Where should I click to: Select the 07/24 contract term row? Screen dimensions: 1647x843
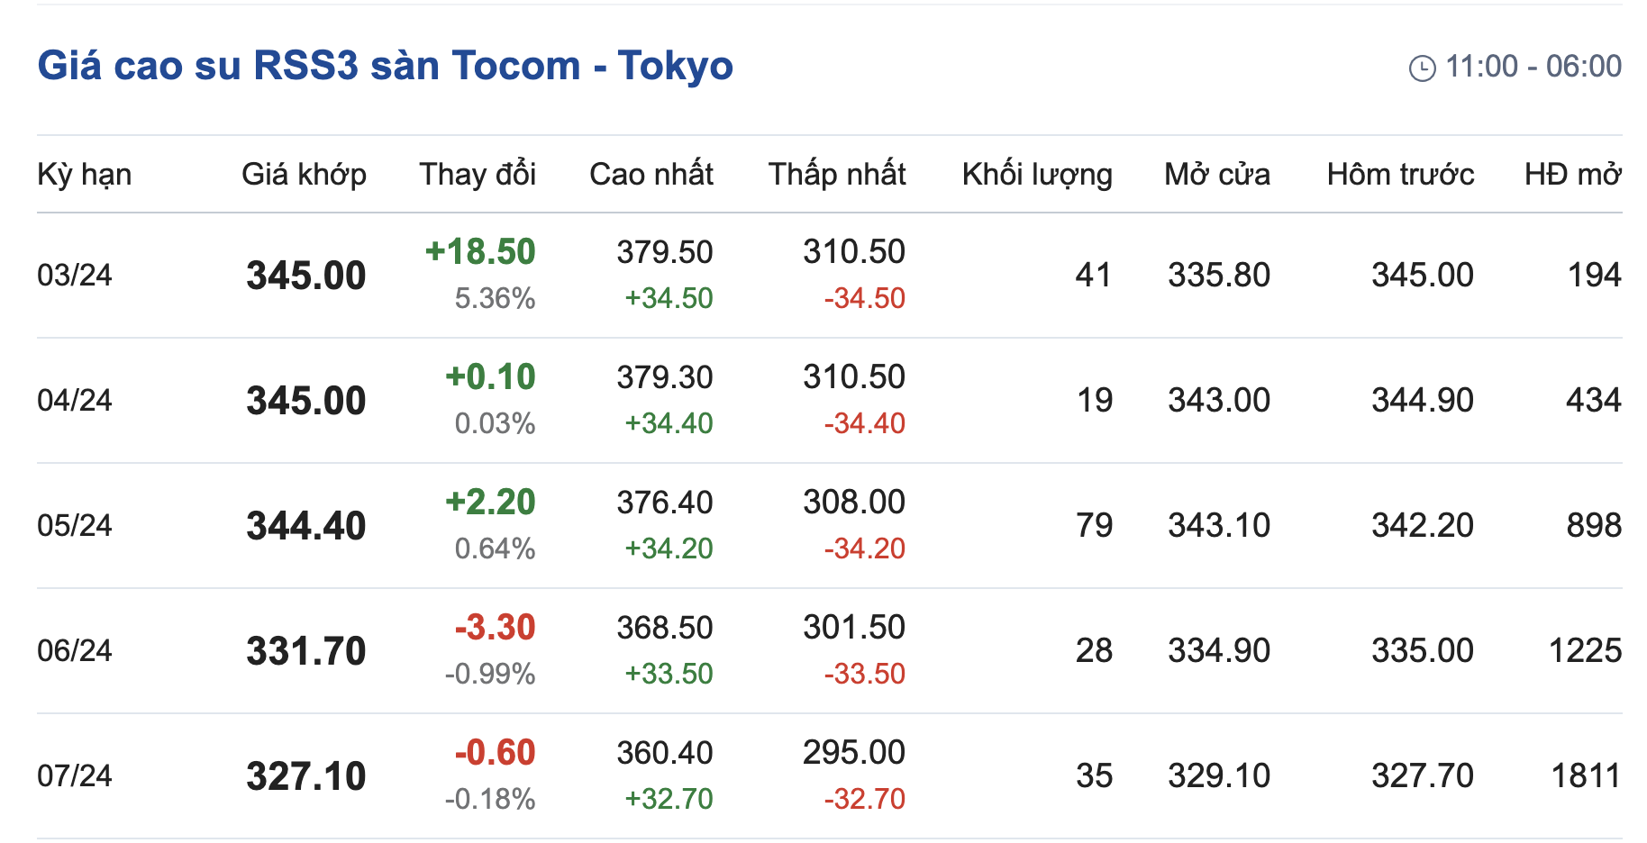(75, 775)
